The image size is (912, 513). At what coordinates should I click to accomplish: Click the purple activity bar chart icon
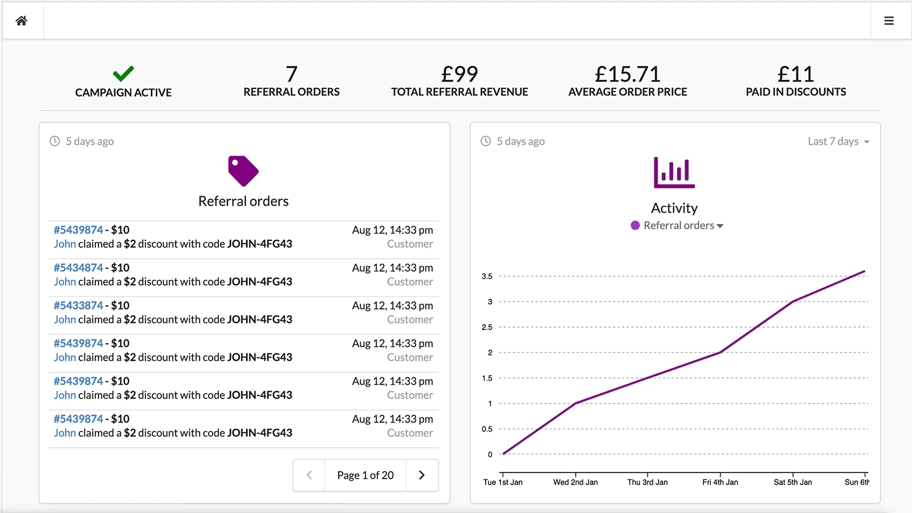click(x=674, y=172)
